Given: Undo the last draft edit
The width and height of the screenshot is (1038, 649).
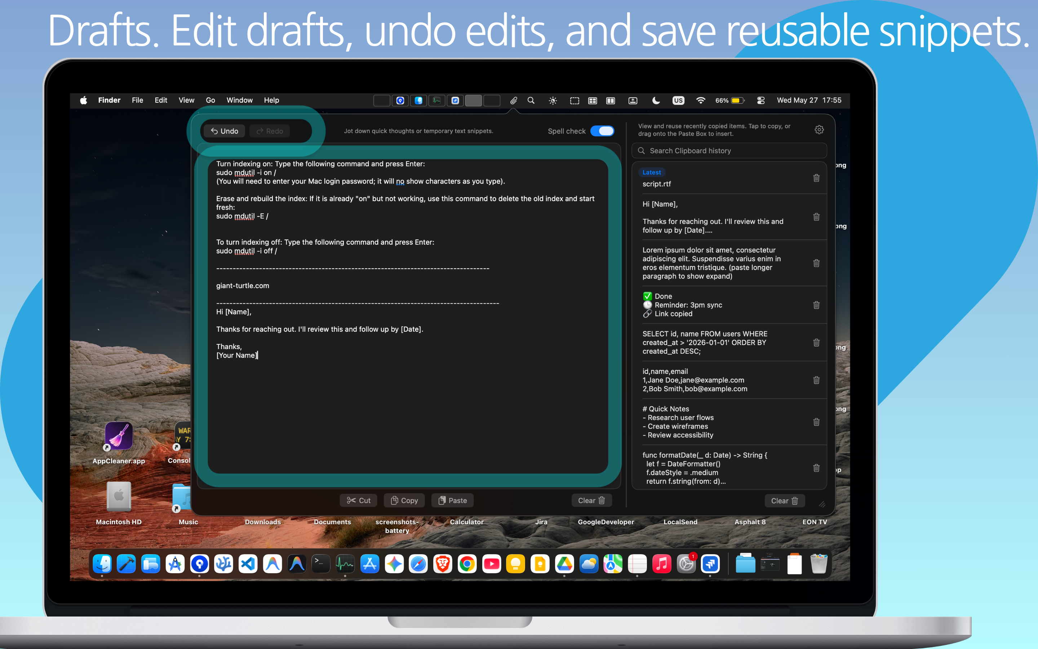Looking at the screenshot, I should (x=224, y=131).
